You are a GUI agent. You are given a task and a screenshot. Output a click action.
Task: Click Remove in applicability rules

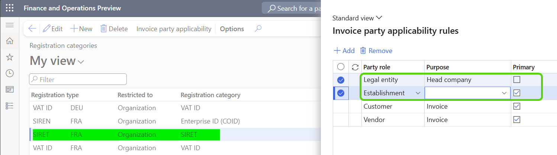click(376, 50)
